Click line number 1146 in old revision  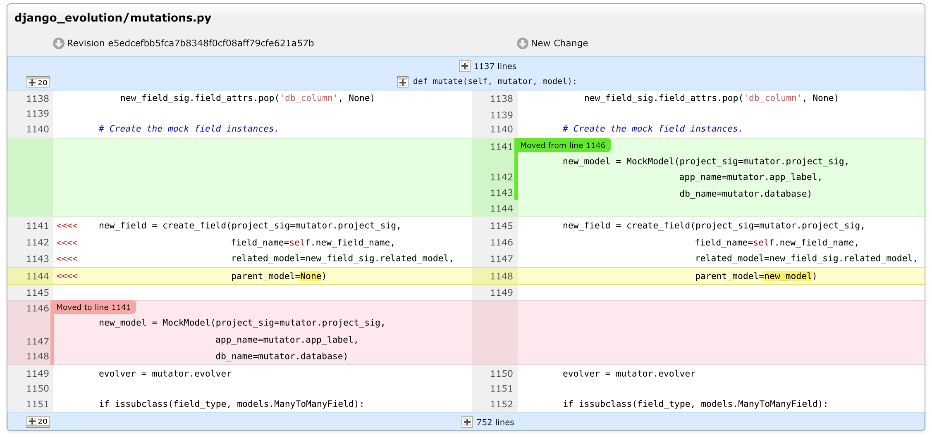(x=38, y=308)
